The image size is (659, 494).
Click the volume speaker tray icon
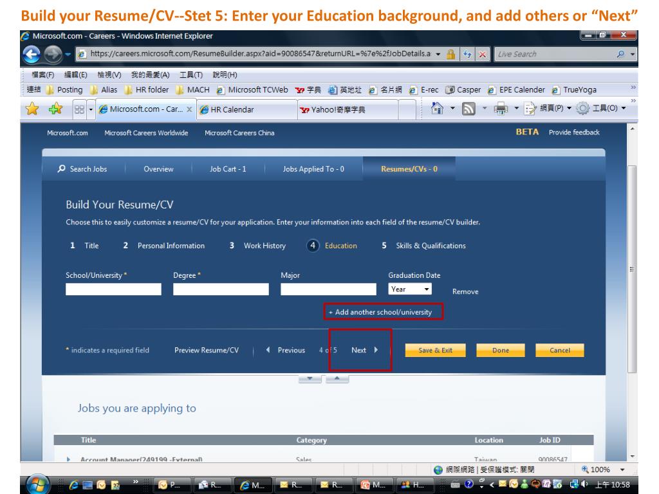[584, 484]
